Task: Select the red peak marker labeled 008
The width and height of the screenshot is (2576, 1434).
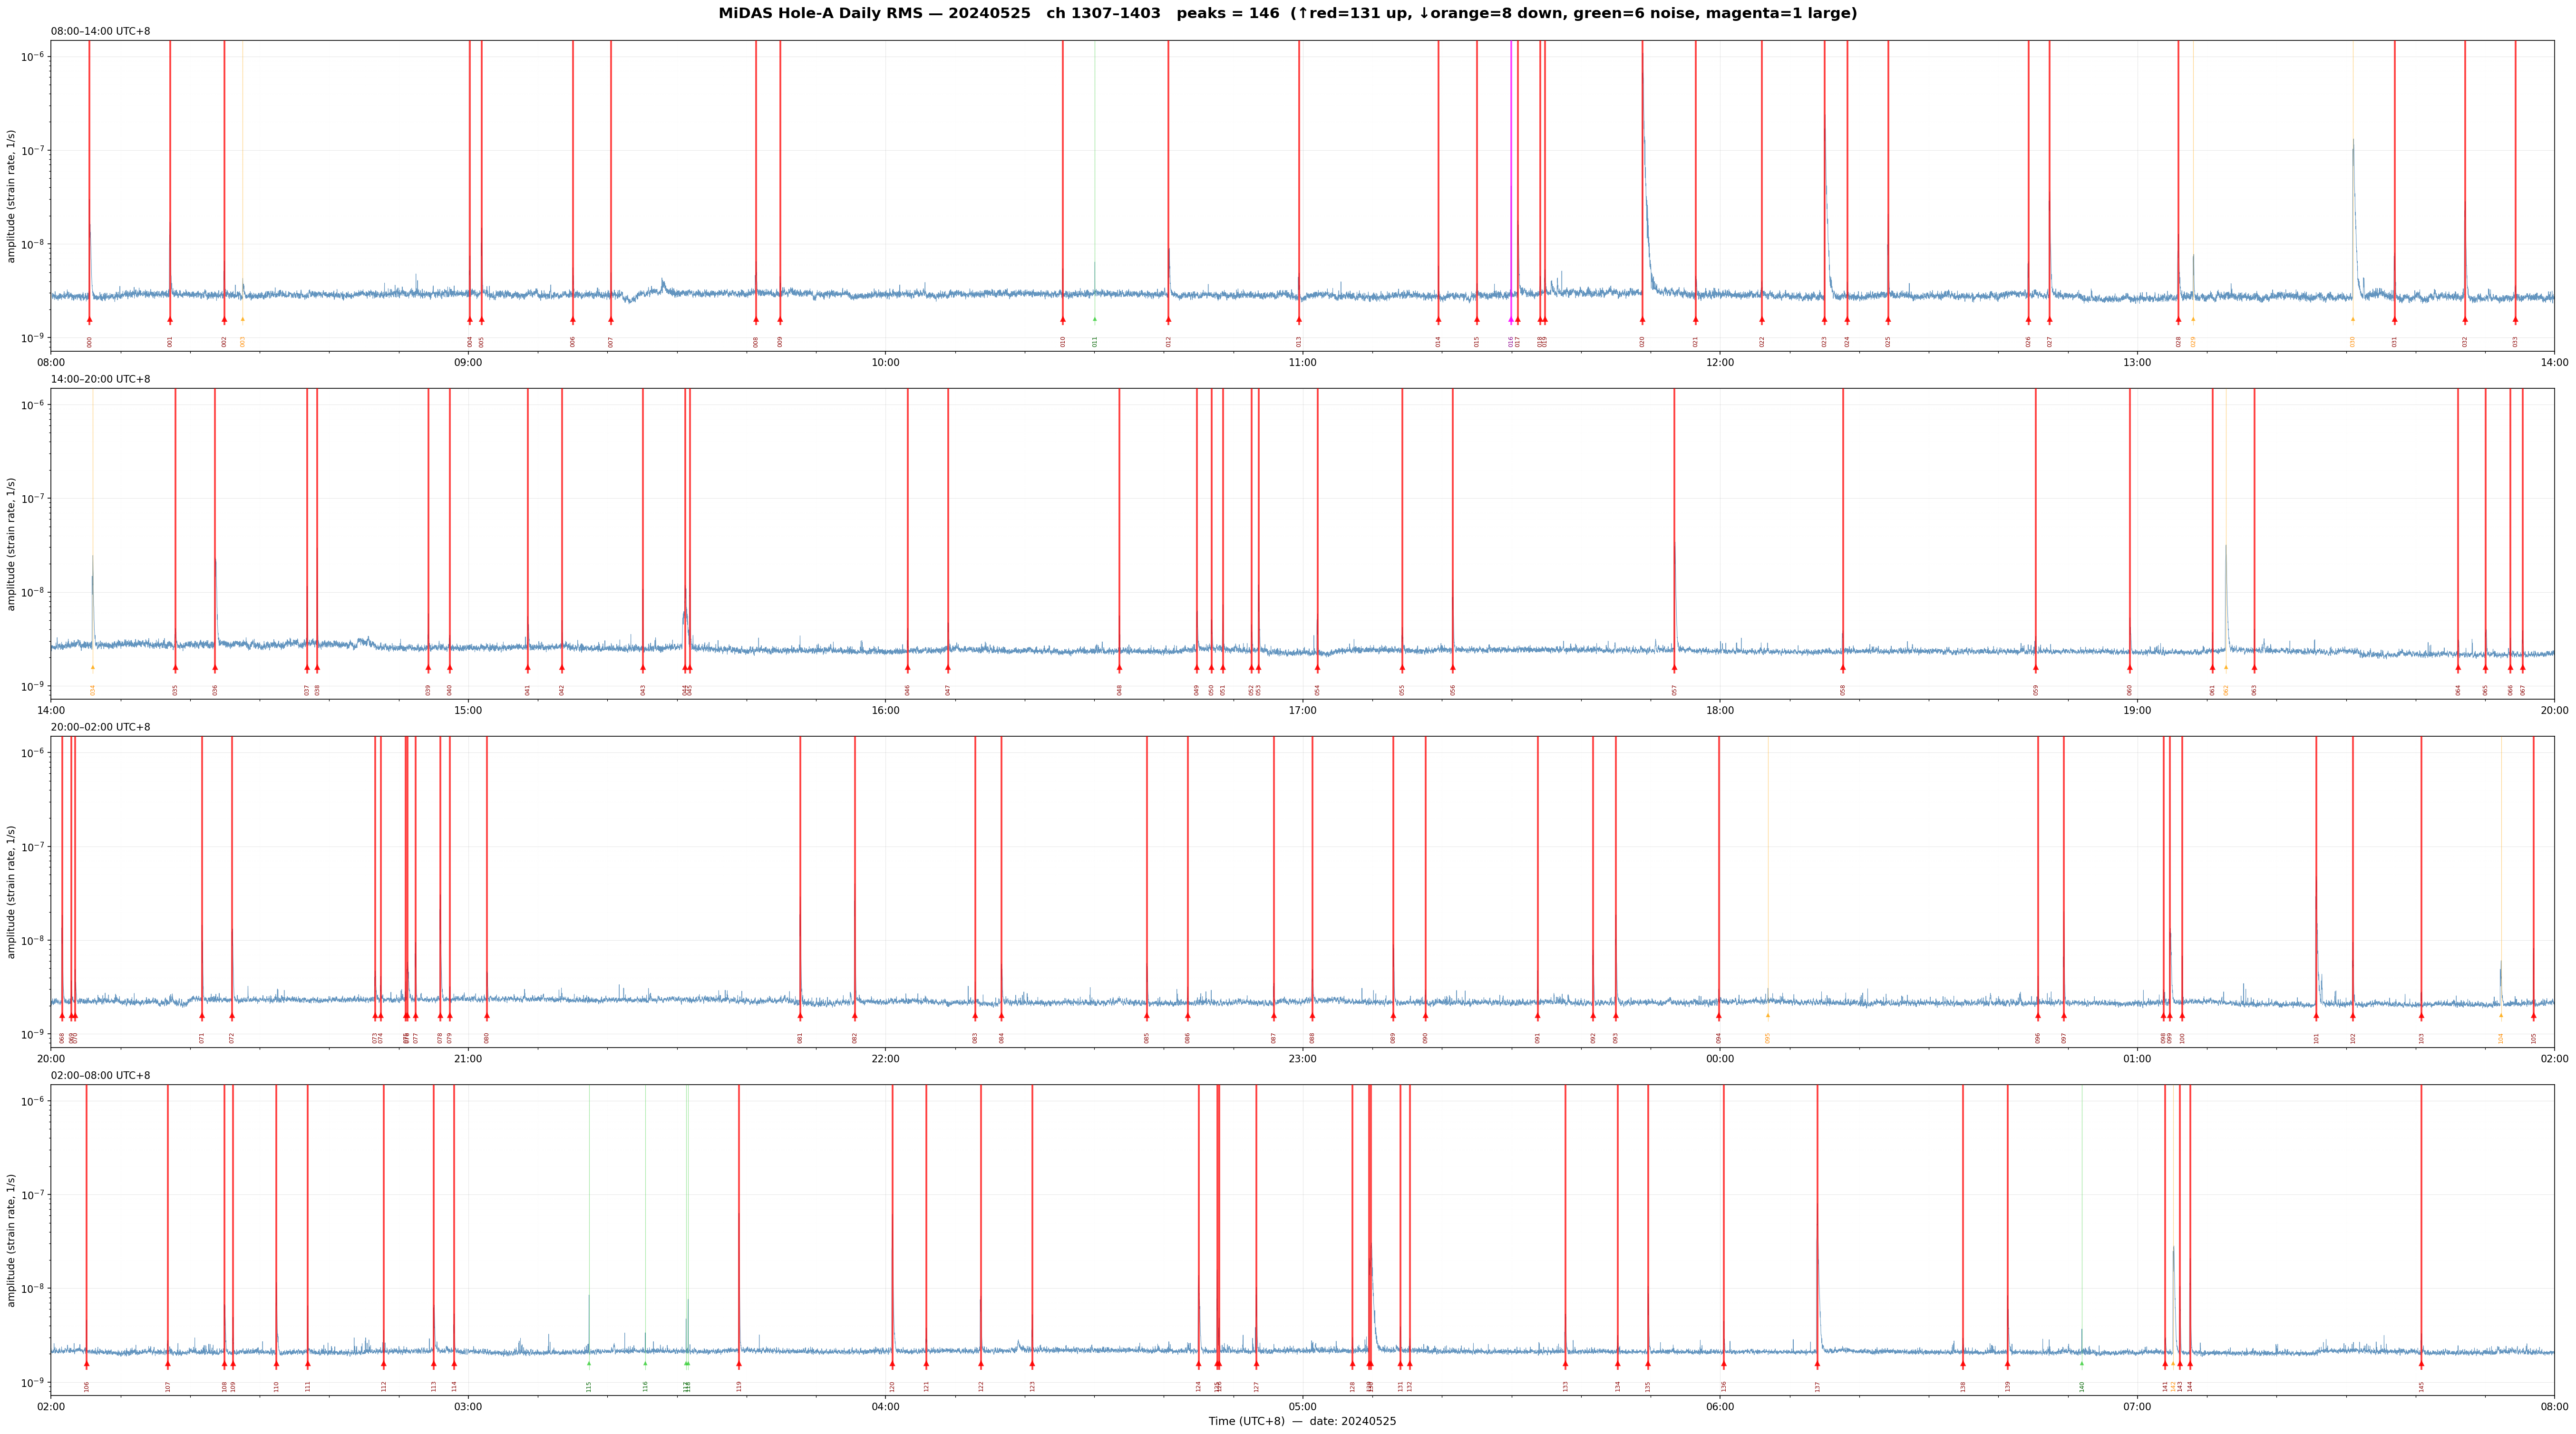Action: point(756,320)
